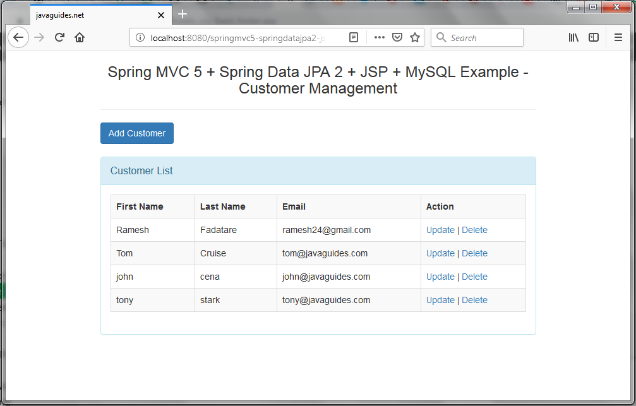Go back to the previous page

point(18,38)
